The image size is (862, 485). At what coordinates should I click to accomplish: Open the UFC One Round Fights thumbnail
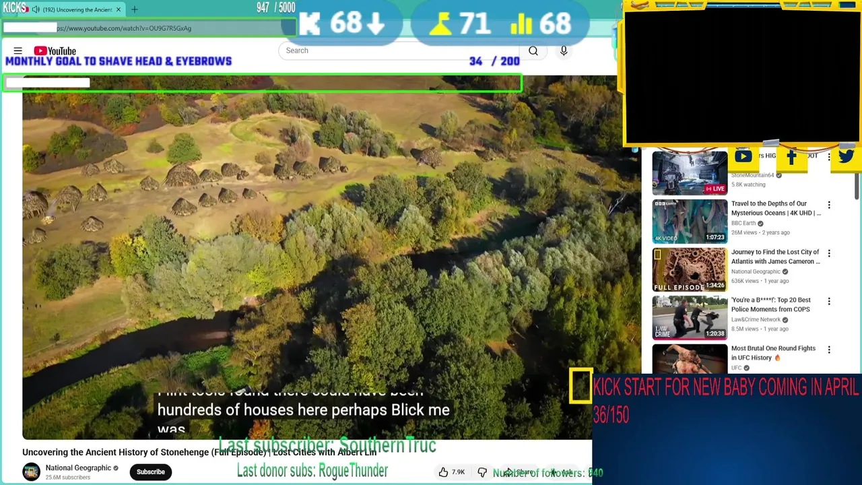(690, 359)
